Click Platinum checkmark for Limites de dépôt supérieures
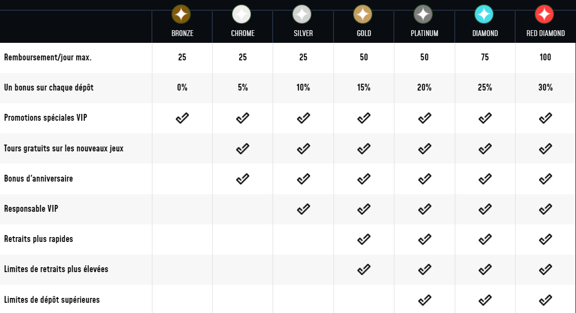Image resolution: width=576 pixels, height=313 pixels. pos(425,300)
